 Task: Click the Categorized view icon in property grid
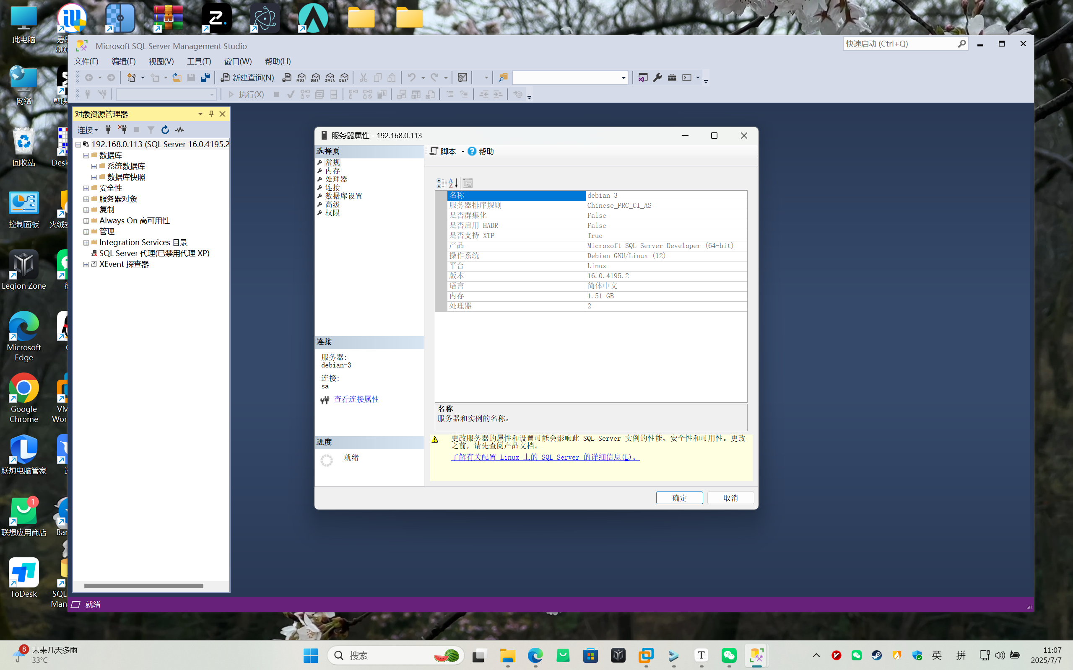tap(441, 183)
